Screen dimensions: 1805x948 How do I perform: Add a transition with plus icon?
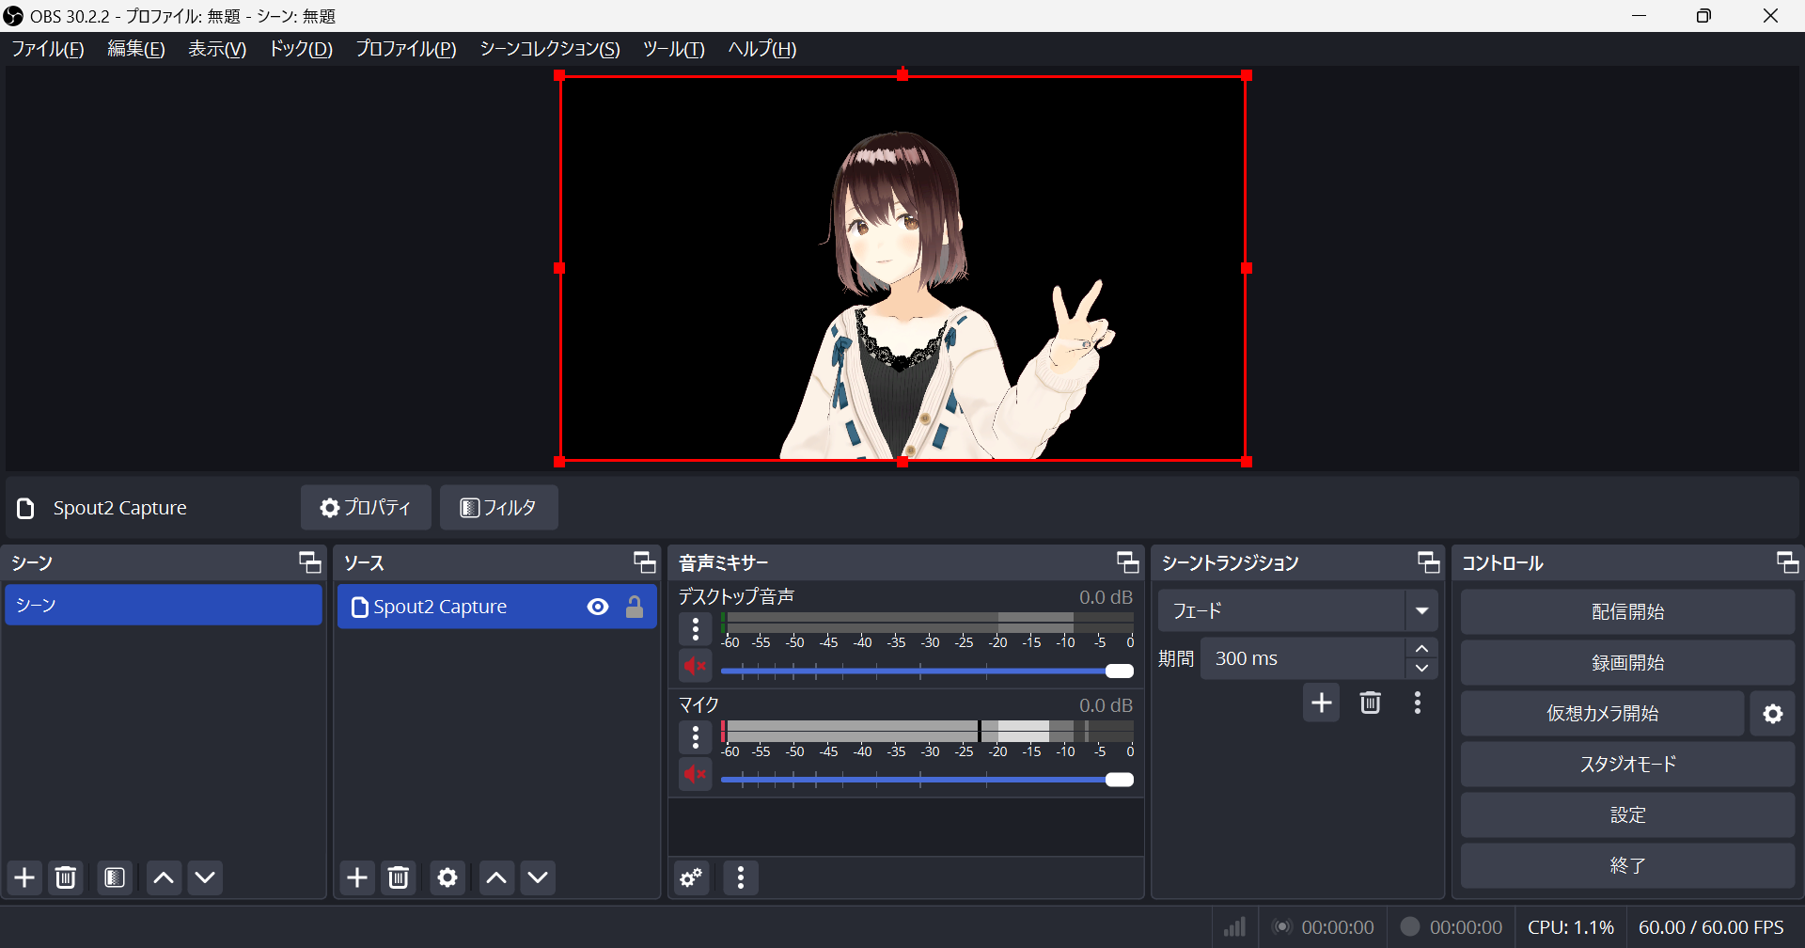pos(1322,703)
